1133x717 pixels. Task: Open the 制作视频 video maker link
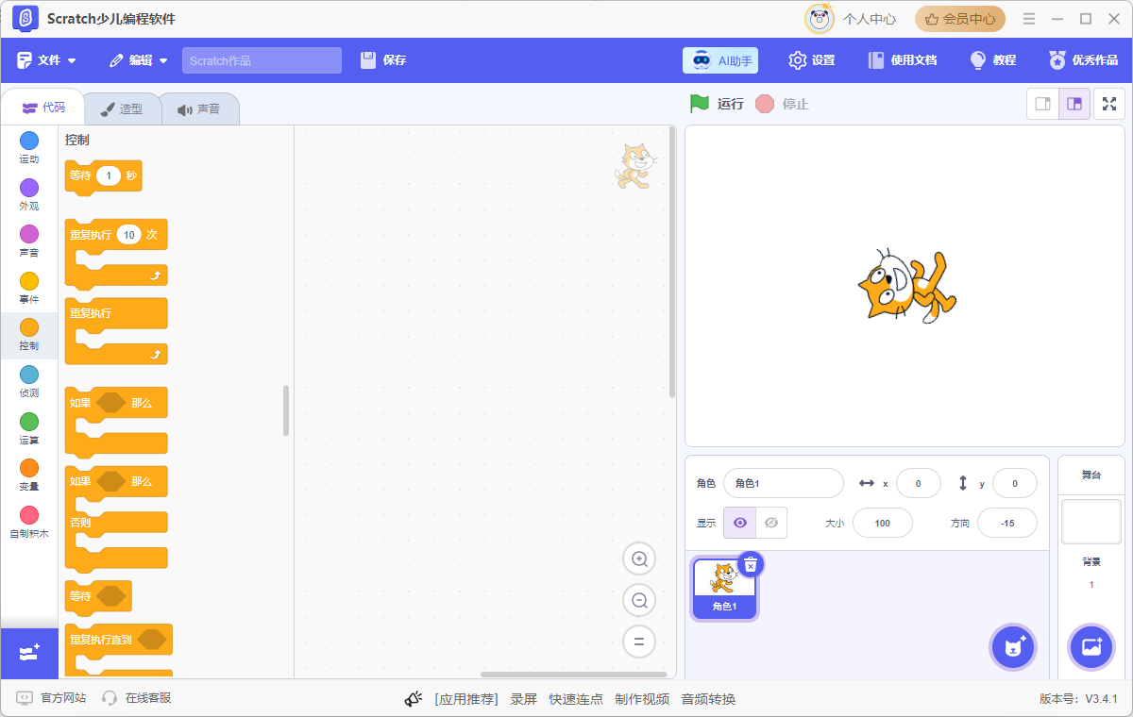pos(642,699)
